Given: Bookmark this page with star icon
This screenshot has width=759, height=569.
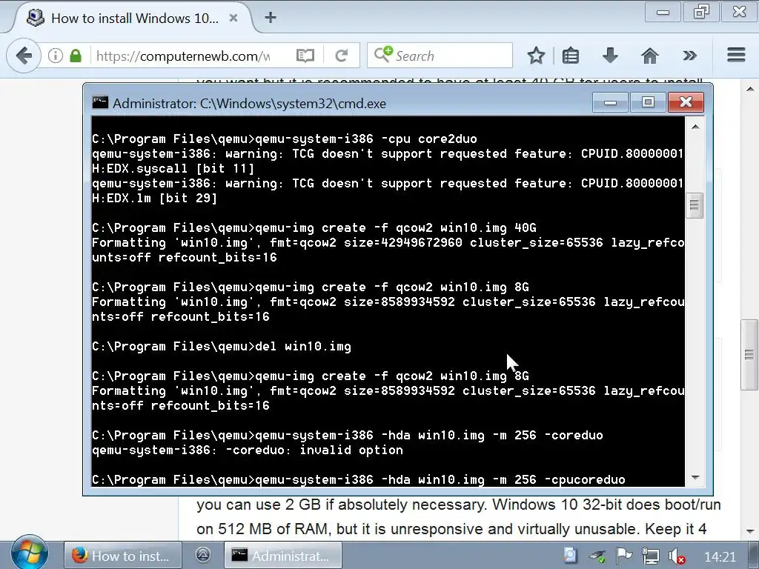Looking at the screenshot, I should 536,56.
